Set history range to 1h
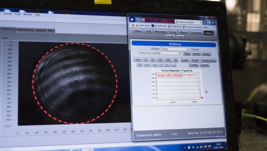 coord(145,59)
